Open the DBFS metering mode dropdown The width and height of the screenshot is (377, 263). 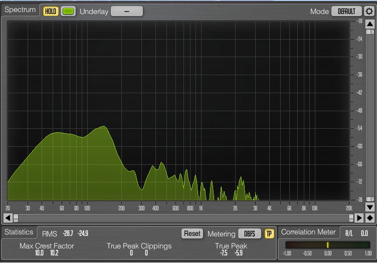coord(249,234)
